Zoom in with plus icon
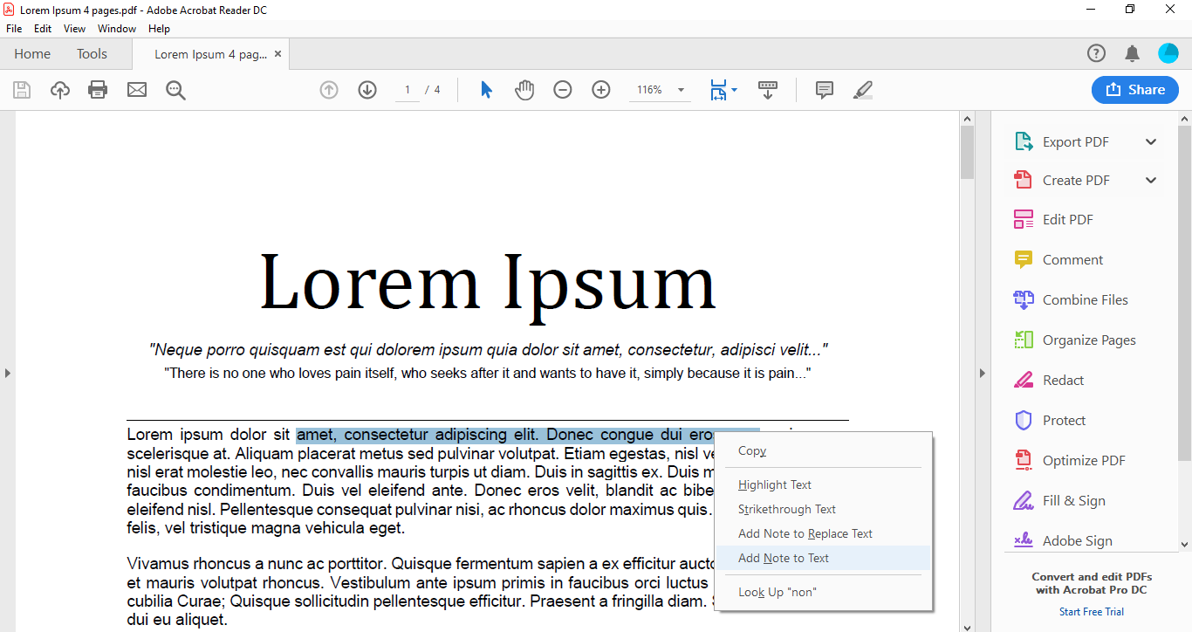The height and width of the screenshot is (632, 1192). coord(601,90)
